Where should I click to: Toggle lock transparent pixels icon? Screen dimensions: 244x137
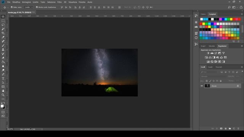click(207, 81)
